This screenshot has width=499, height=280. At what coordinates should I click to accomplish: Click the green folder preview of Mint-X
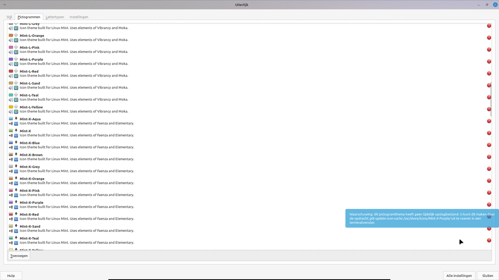pos(11,131)
